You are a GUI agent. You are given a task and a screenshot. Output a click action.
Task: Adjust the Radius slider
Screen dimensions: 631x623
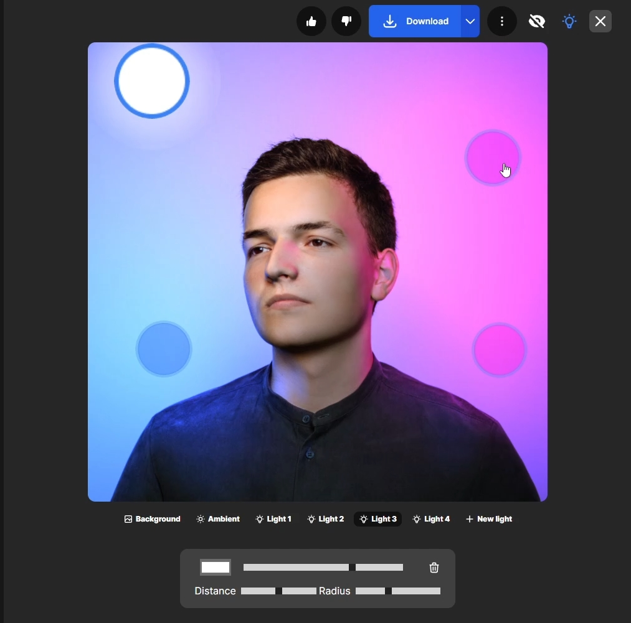(398, 591)
